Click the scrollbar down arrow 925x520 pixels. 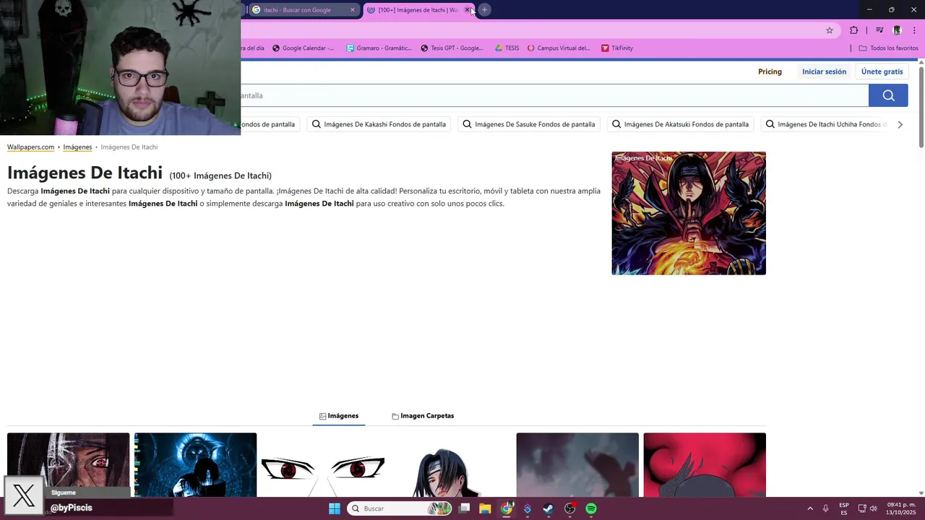point(921,493)
